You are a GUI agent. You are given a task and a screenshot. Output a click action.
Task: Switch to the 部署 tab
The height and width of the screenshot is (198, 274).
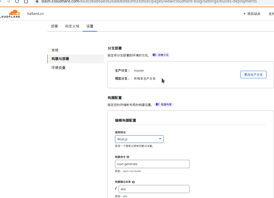click(54, 26)
